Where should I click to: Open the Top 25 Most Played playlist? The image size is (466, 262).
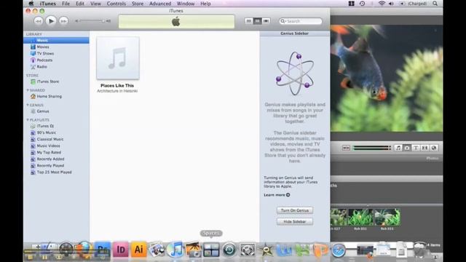point(54,172)
